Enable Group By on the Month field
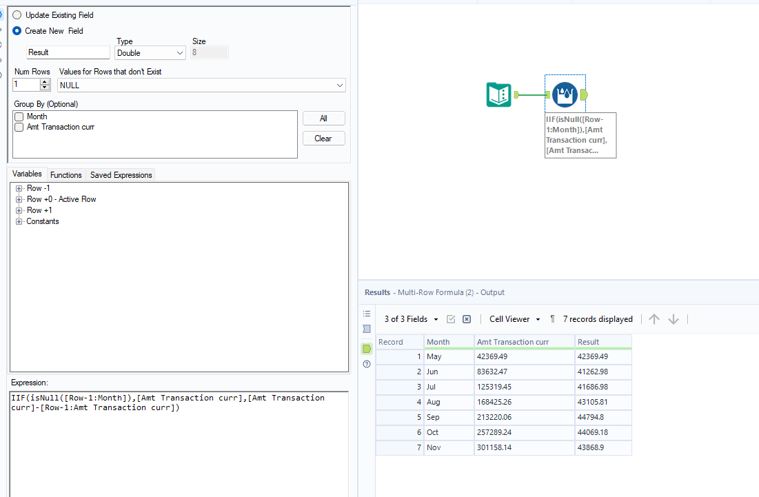Viewport: 759px width, 497px height. tap(19, 116)
